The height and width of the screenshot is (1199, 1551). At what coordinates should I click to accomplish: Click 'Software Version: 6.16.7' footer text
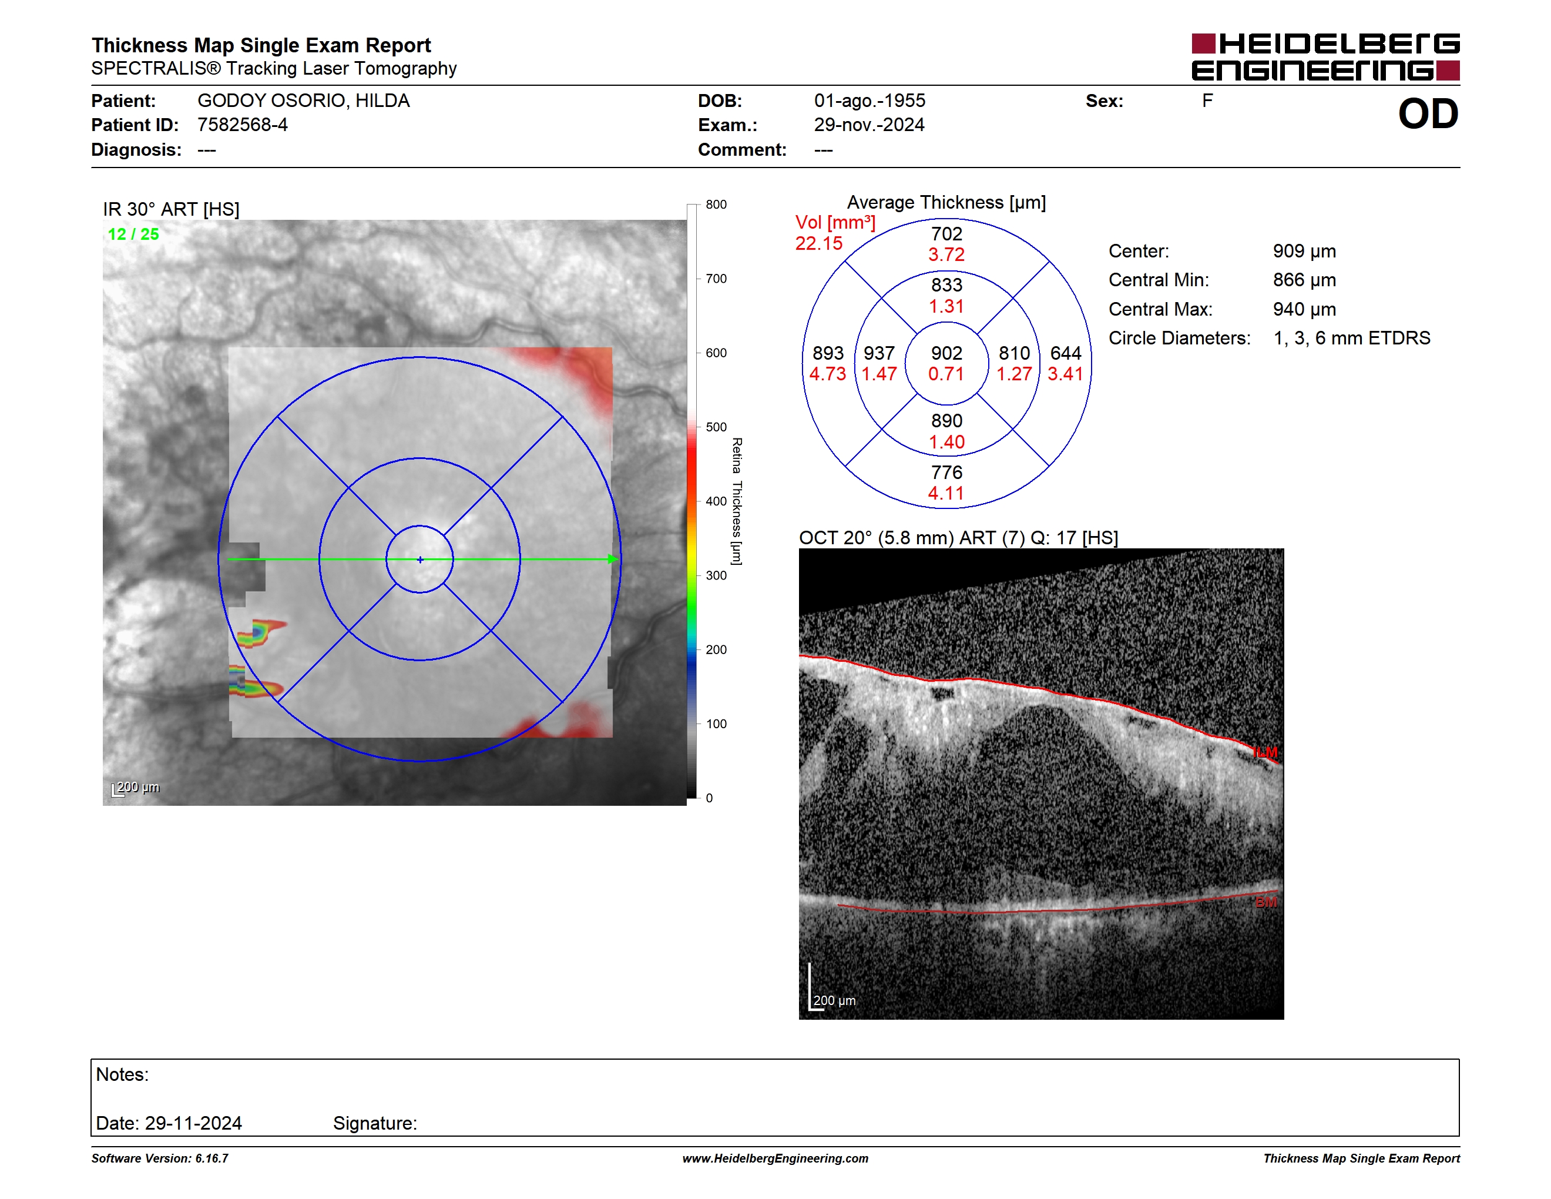tap(160, 1158)
